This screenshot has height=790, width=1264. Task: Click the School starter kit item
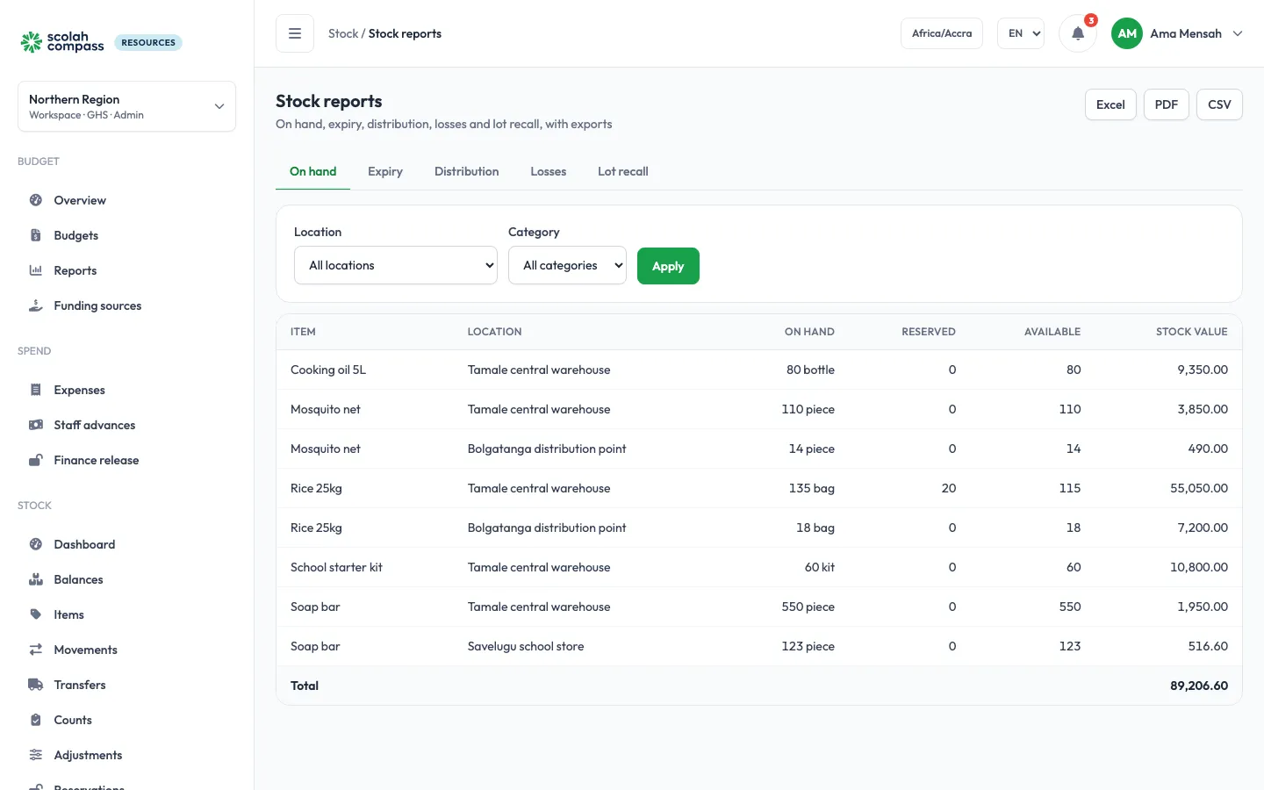tap(336, 567)
